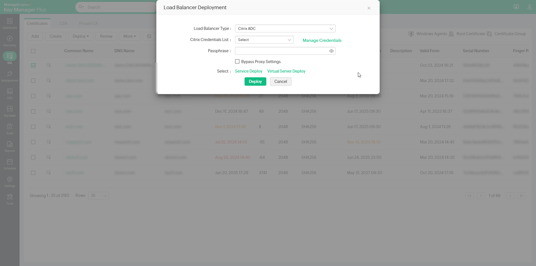Toggle passphrase visibility eye icon
The image size is (536, 266).
331,51
